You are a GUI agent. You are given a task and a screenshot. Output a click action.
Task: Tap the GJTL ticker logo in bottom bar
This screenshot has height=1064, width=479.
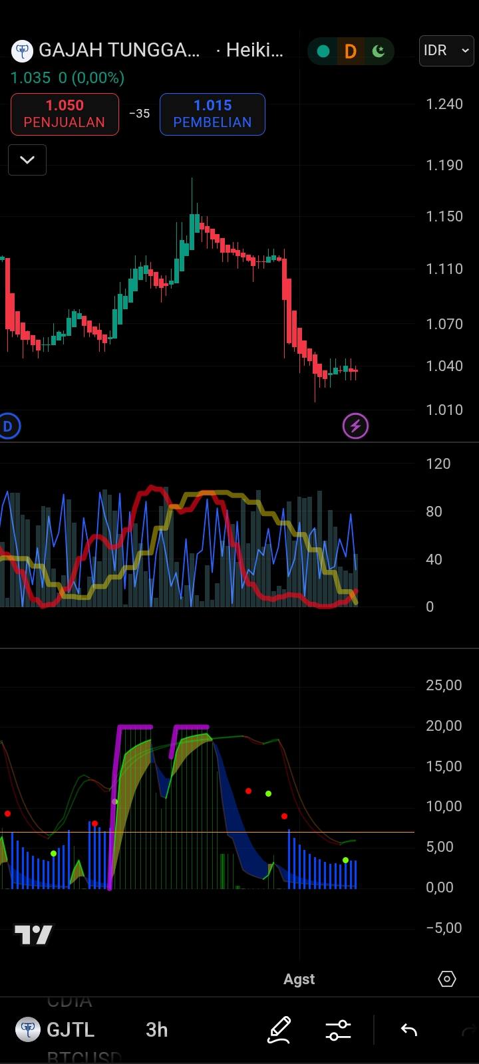(27, 1029)
